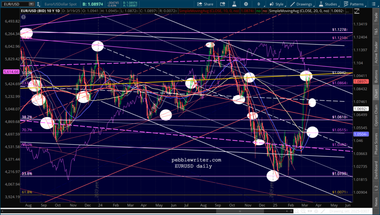
Task: Click the zoom in magnifier icon
Action: [x=303, y=211]
